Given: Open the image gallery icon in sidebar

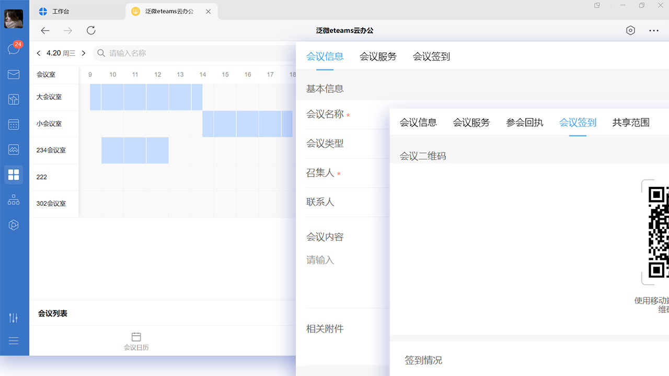Looking at the screenshot, I should (14, 150).
